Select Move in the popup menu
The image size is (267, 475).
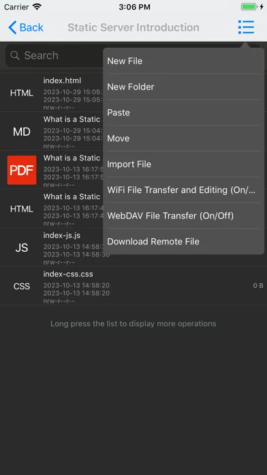tap(183, 138)
